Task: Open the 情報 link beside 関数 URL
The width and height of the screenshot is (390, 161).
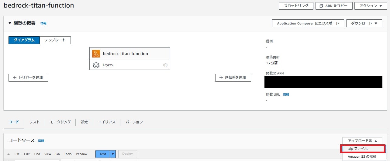Action: point(286,94)
